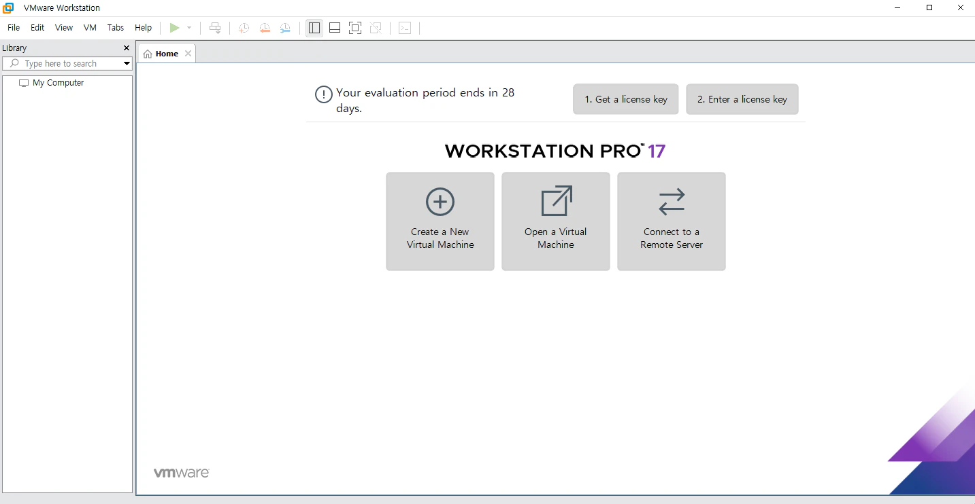Click Connect to a Remote Server tile
975x504 pixels.
[x=672, y=221]
